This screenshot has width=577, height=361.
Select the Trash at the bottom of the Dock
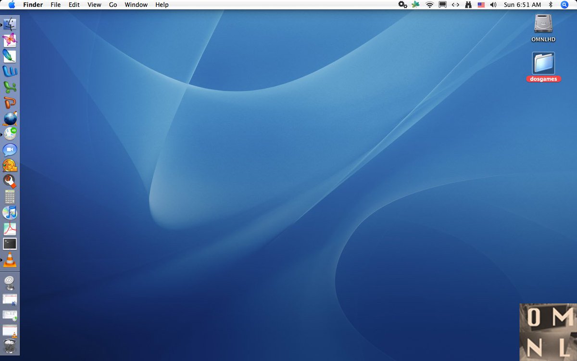[x=10, y=346]
